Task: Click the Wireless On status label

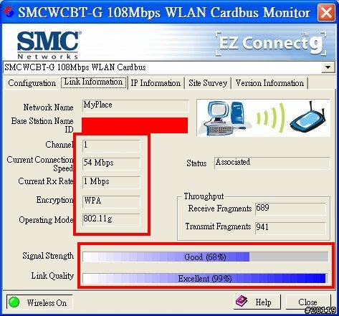Action: (x=47, y=303)
